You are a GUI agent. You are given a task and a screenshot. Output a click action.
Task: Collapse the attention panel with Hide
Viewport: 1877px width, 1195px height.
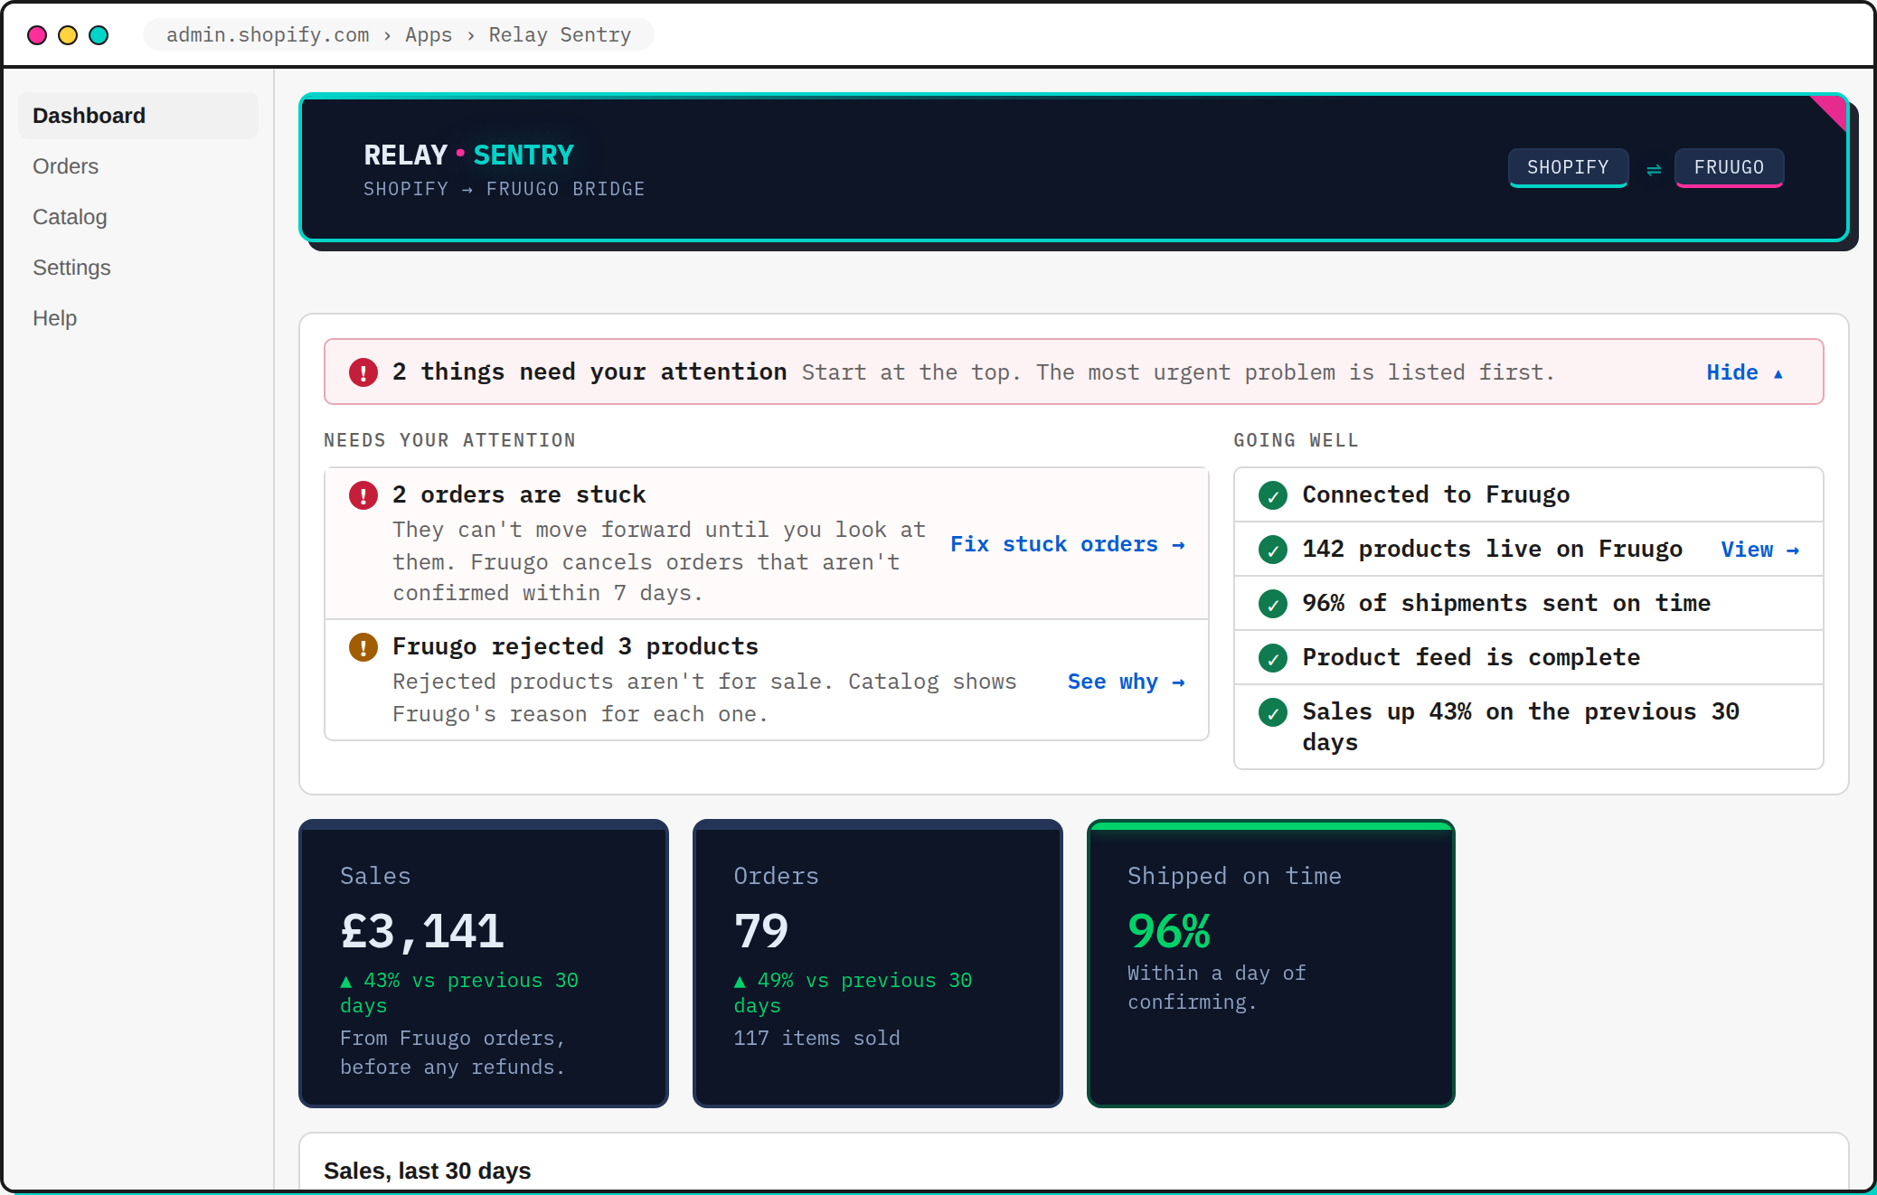1744,372
